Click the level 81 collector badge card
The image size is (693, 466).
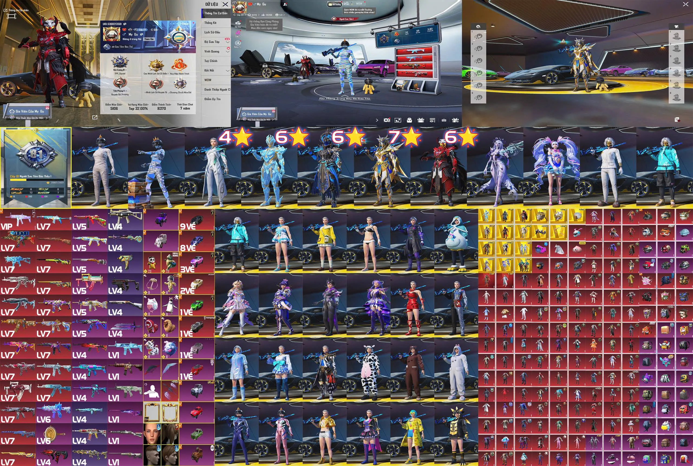click(x=36, y=168)
